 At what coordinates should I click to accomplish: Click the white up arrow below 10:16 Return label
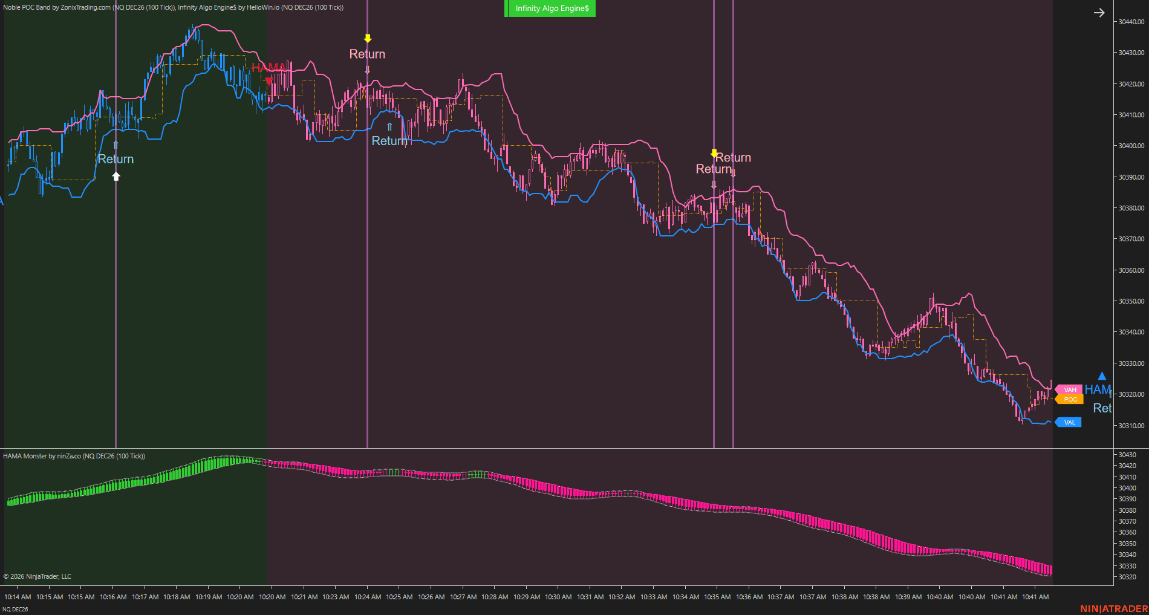click(116, 176)
